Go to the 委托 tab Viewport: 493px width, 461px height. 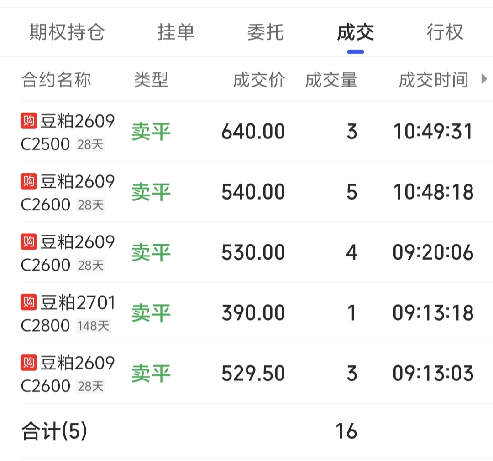(266, 32)
